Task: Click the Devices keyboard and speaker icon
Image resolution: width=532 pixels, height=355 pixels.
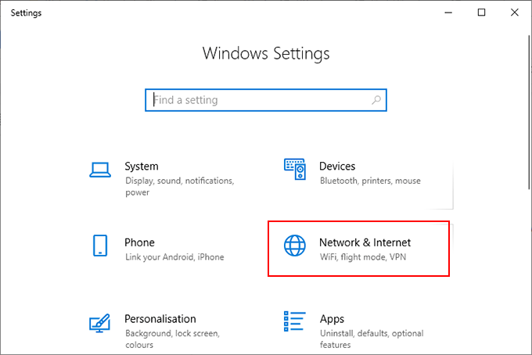Action: tap(294, 169)
